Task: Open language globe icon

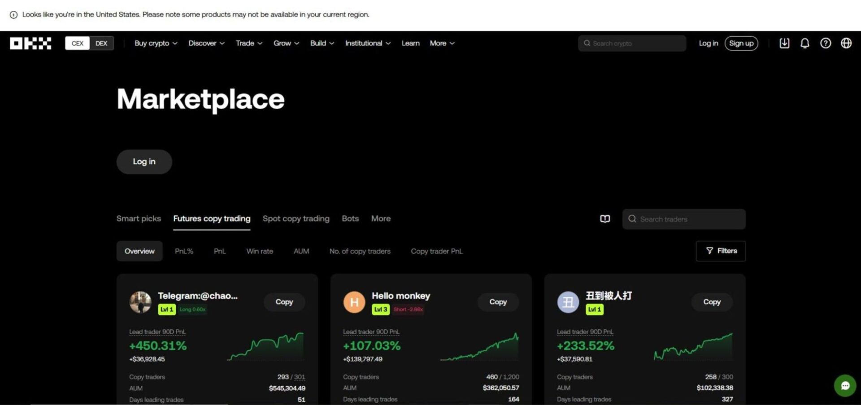Action: [x=846, y=43]
